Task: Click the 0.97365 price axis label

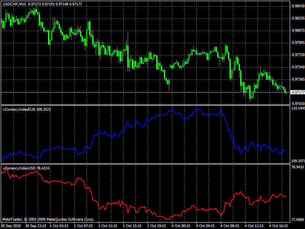Action: (298, 79)
